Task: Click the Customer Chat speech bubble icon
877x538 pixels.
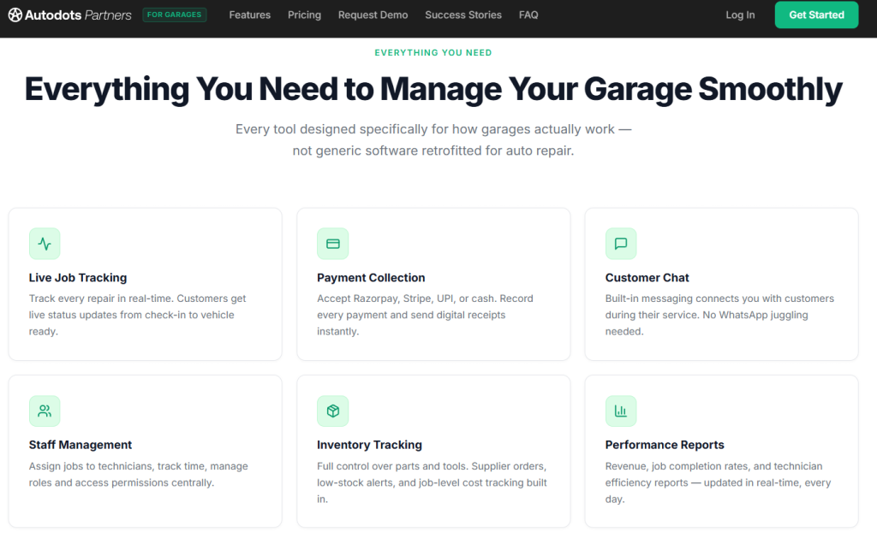Action: tap(621, 244)
